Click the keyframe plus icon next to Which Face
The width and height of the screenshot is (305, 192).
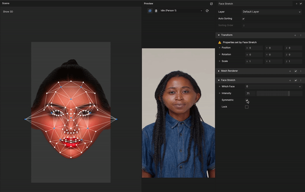pos(220,87)
